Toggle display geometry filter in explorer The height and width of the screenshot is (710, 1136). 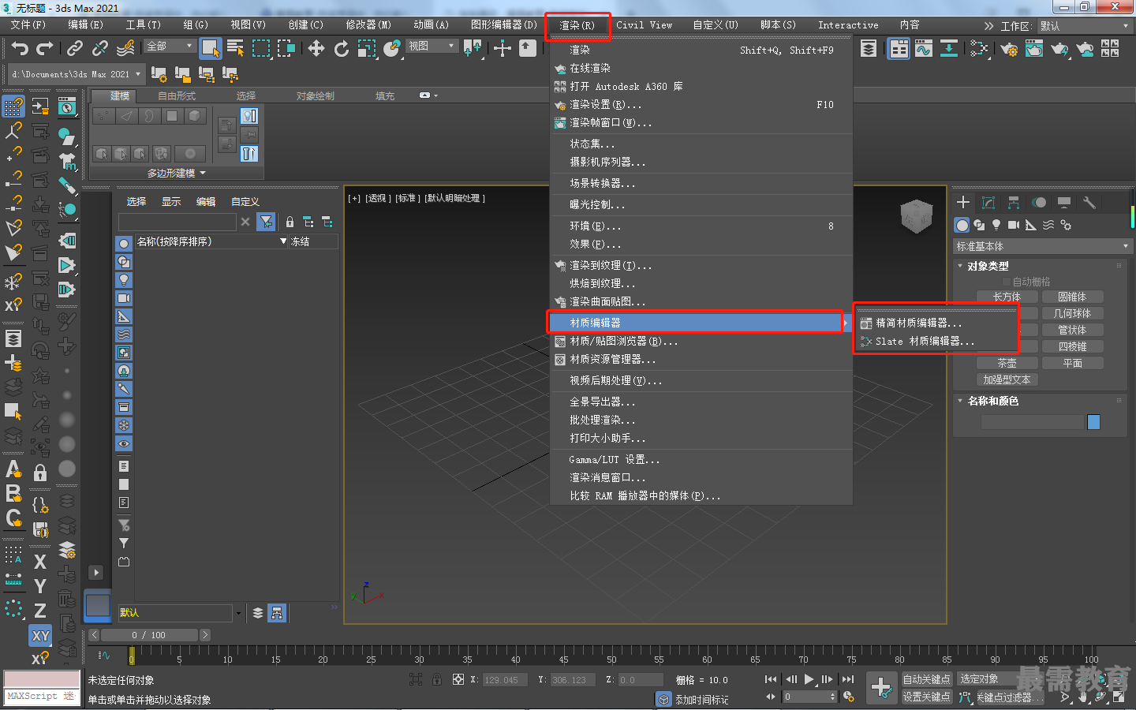pyautogui.click(x=124, y=243)
